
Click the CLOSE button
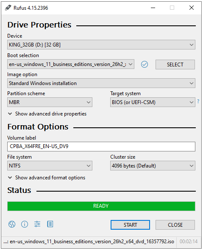click(175, 225)
